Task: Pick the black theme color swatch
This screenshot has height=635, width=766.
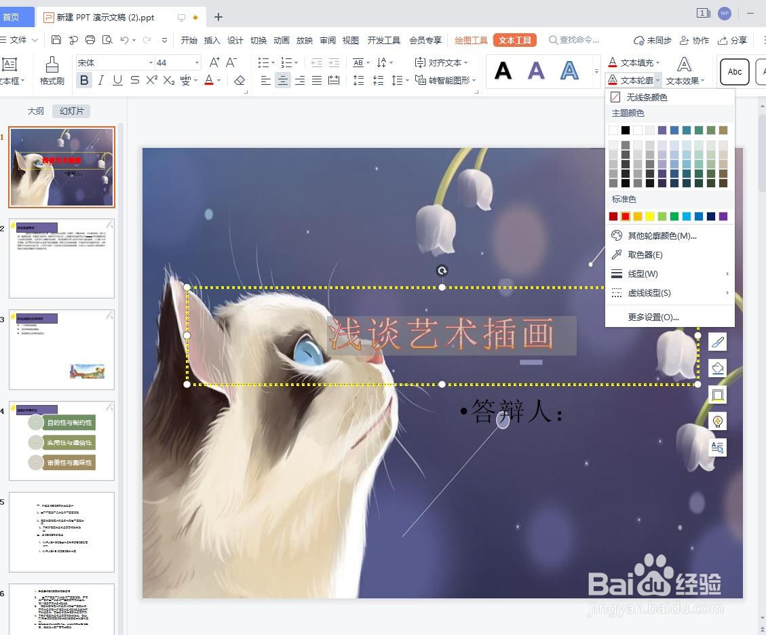Action: pos(626,130)
